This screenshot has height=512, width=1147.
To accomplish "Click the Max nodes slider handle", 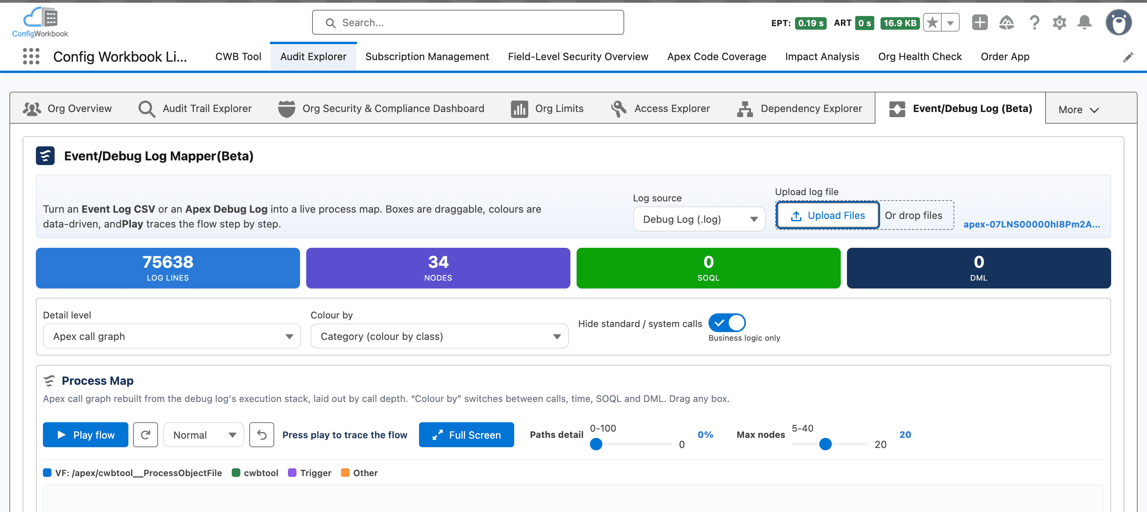I will 825,444.
